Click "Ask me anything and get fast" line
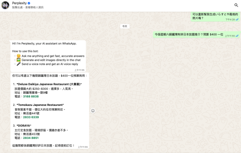Image resolution: width=241 pixels, height=153 pixels. 53,56
